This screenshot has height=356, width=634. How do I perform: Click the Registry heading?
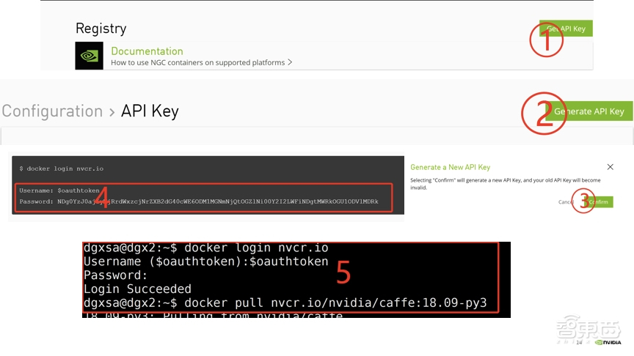[101, 29]
